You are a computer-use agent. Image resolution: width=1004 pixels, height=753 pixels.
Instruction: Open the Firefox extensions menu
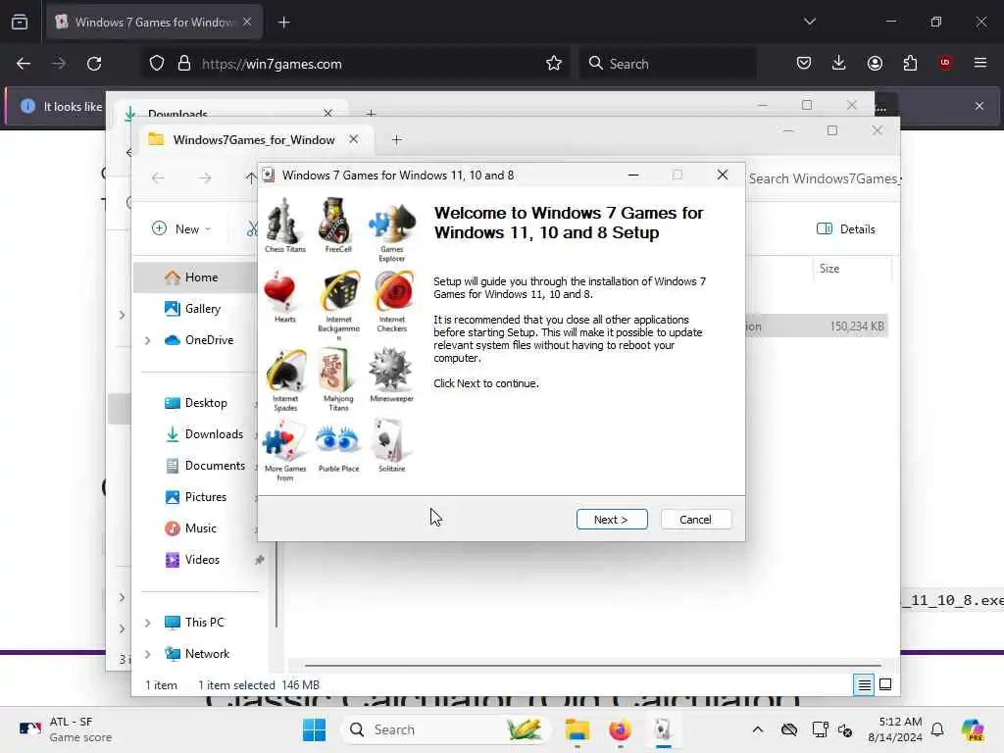tap(910, 63)
